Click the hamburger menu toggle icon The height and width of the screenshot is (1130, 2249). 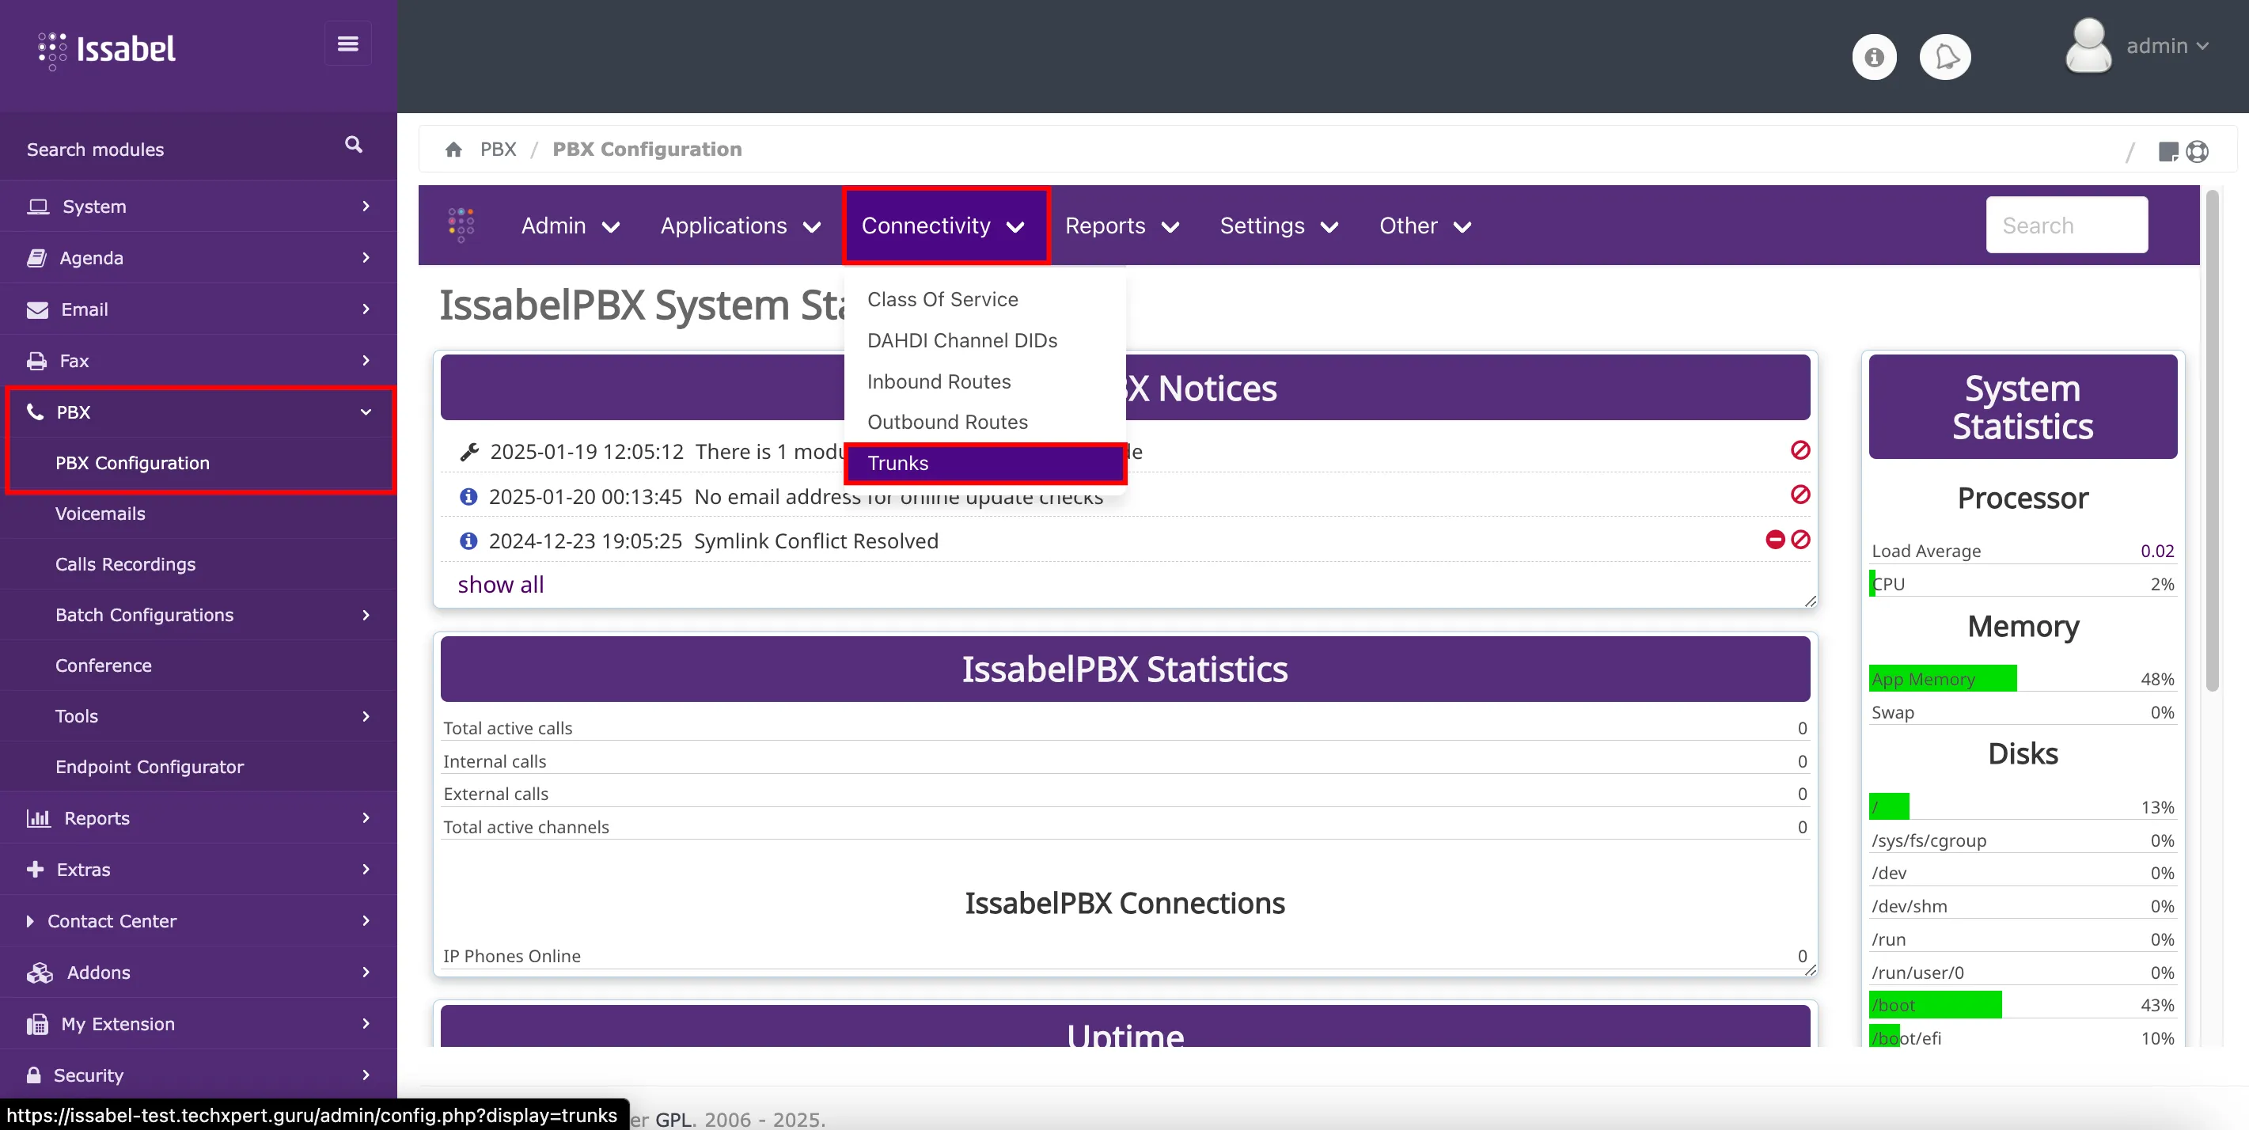[347, 44]
